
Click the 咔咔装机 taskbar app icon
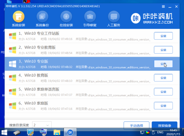point(70,132)
